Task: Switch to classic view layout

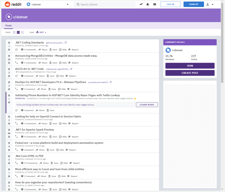Action: click(18, 32)
